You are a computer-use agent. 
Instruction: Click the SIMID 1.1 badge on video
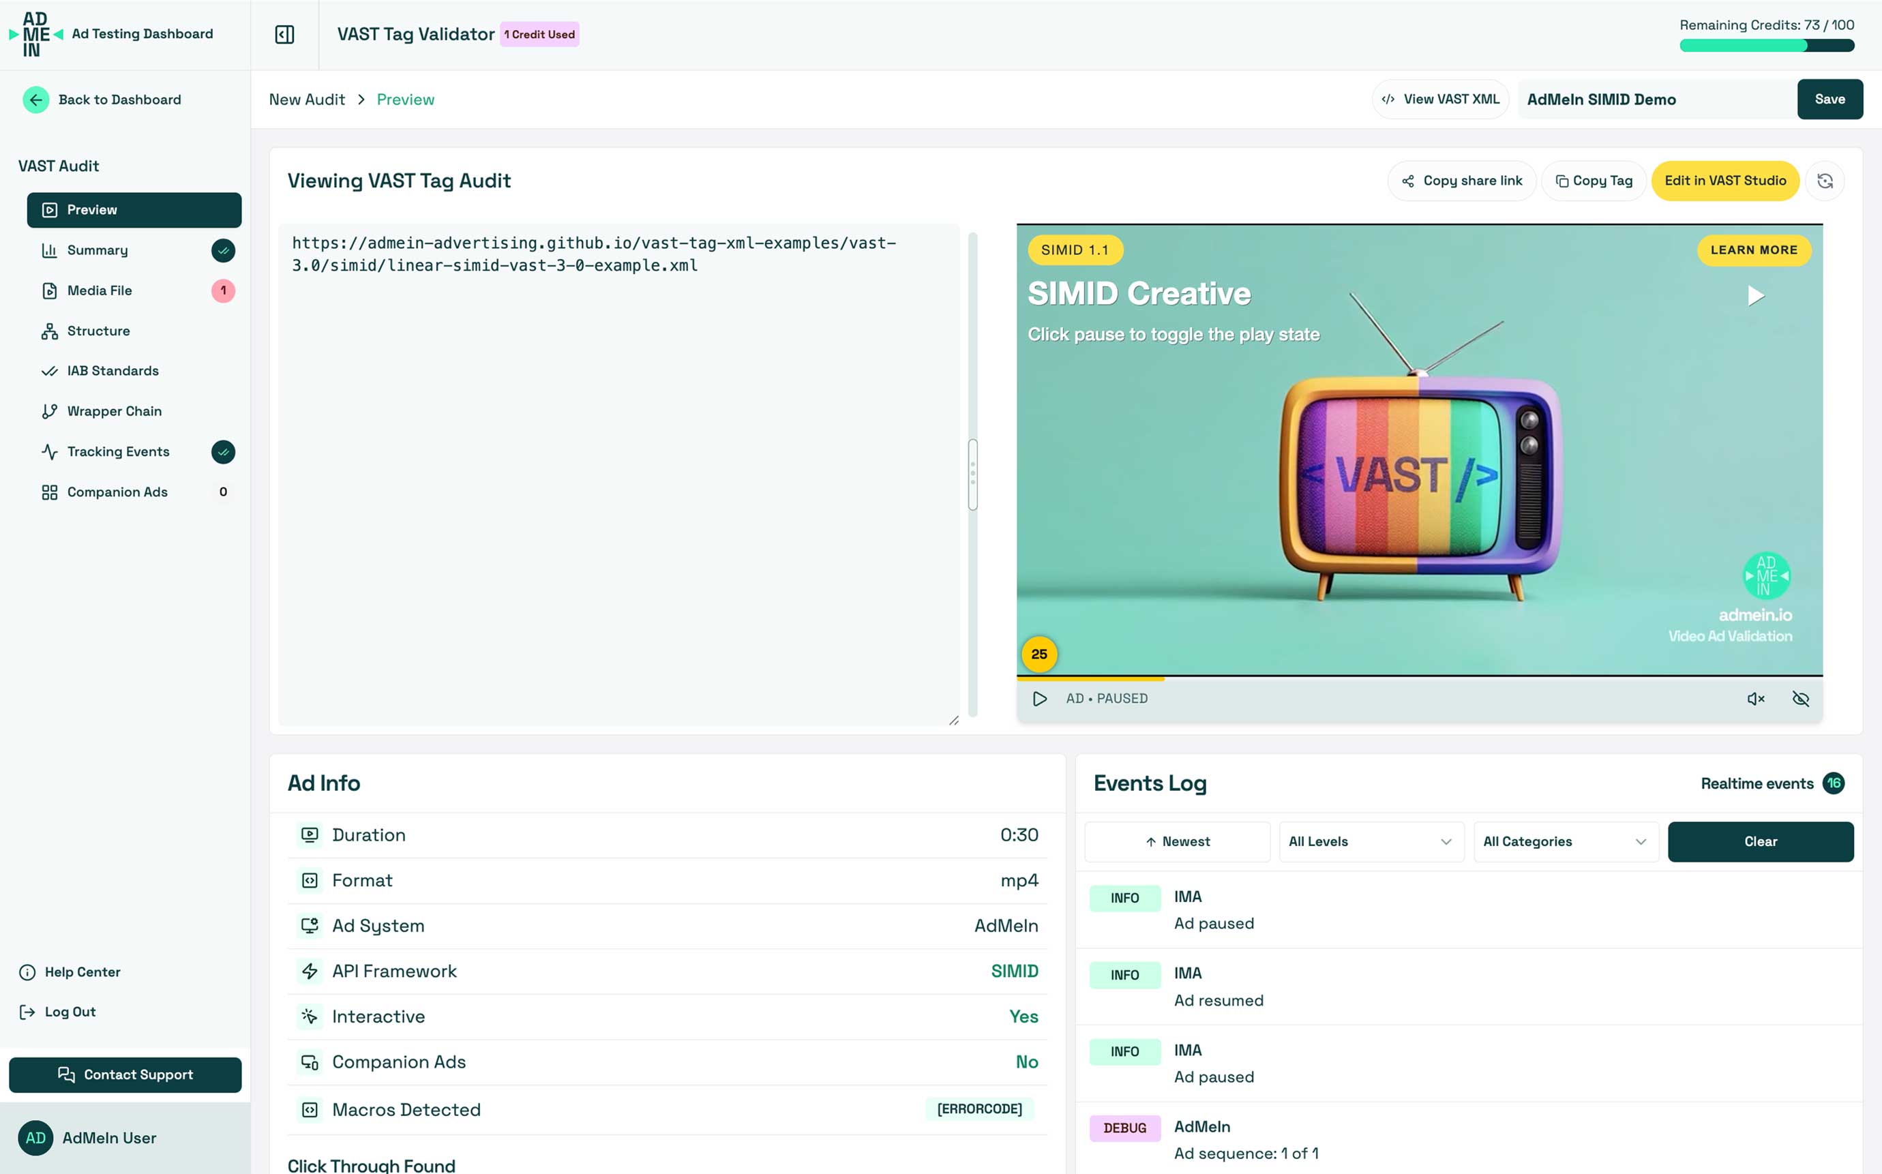[1075, 250]
